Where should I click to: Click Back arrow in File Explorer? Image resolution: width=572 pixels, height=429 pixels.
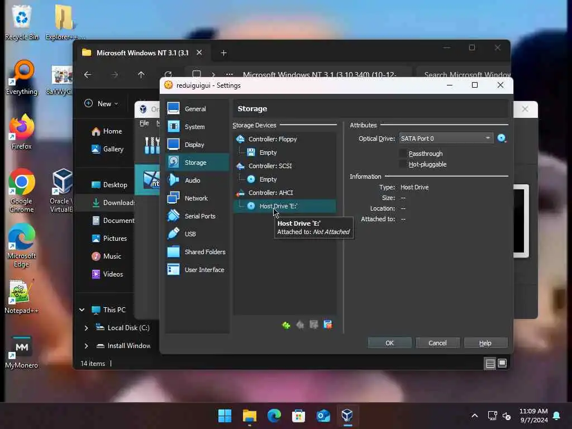pyautogui.click(x=88, y=75)
